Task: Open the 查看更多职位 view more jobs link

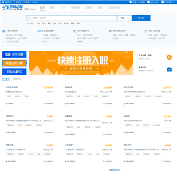Action: [x=116, y=170]
